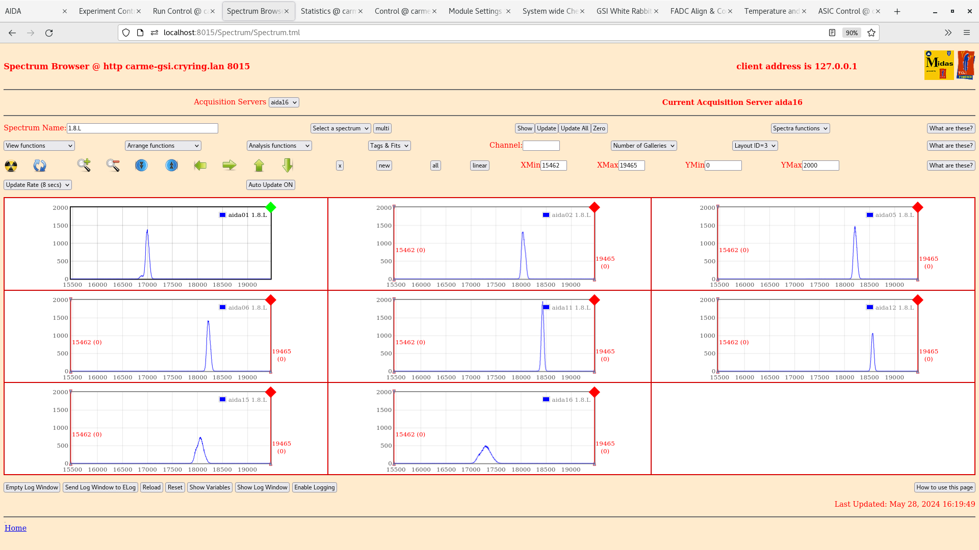Select the zoom in magnifier tool

(84, 166)
